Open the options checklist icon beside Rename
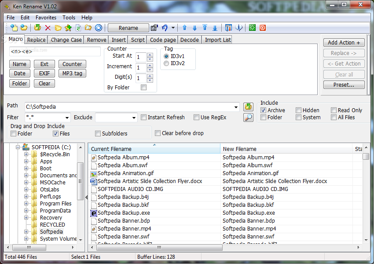This screenshot has width=374, height=264. (x=154, y=28)
